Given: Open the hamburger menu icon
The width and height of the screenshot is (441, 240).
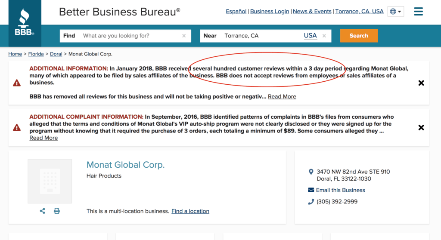Looking at the screenshot, I should 418,12.
